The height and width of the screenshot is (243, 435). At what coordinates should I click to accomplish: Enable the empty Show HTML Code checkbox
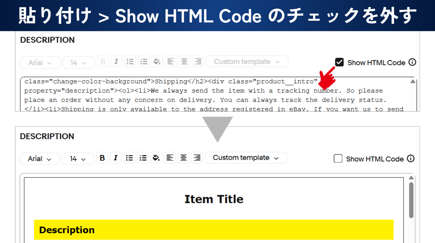pyautogui.click(x=338, y=159)
